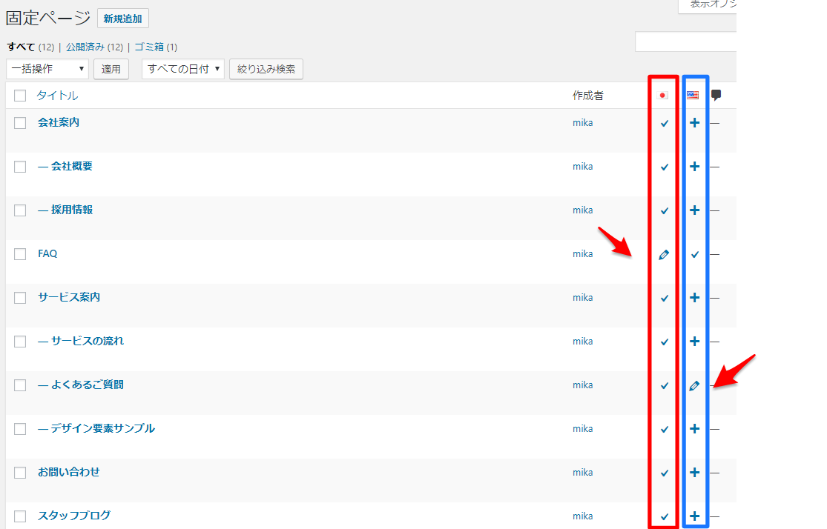Tick the checkbox next to 会社案内

point(20,123)
